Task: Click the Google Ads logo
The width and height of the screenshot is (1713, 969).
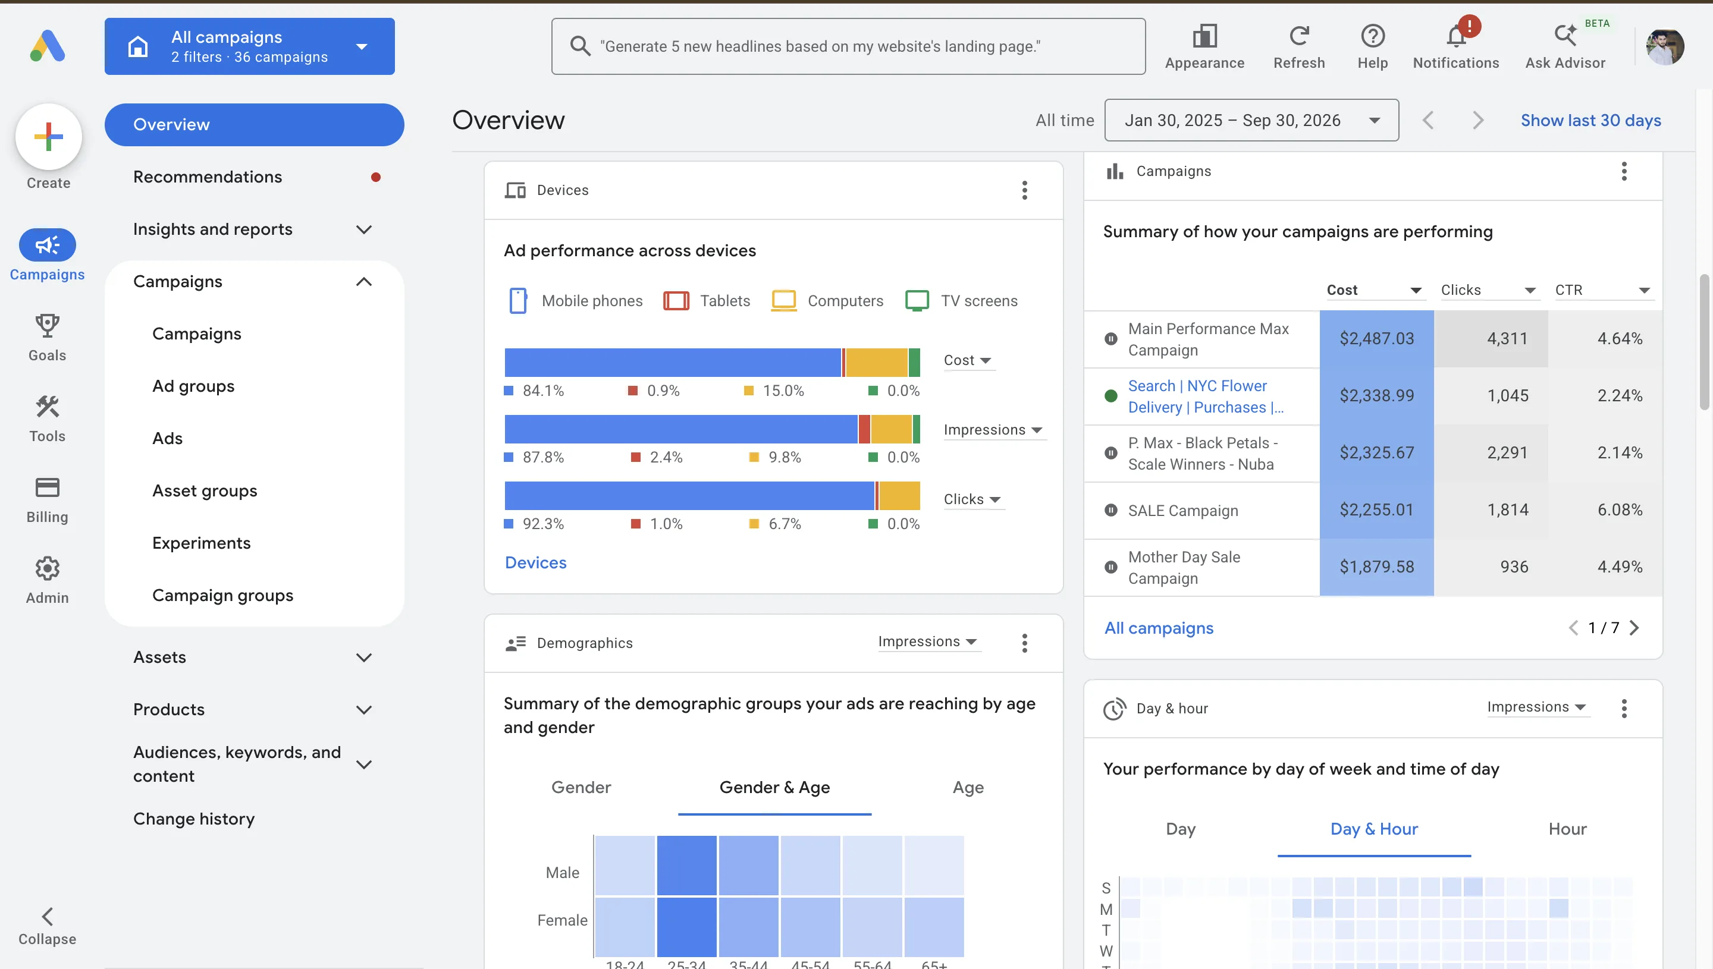Action: click(47, 46)
